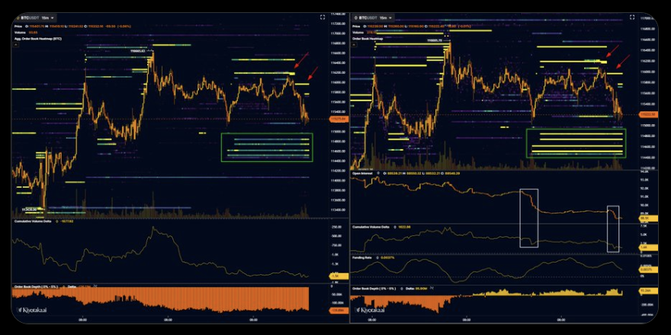Viewport: 671px width, 335px height.
Task: Open settings icon beside left Cumulative Volume Delta
Action: click(57, 222)
